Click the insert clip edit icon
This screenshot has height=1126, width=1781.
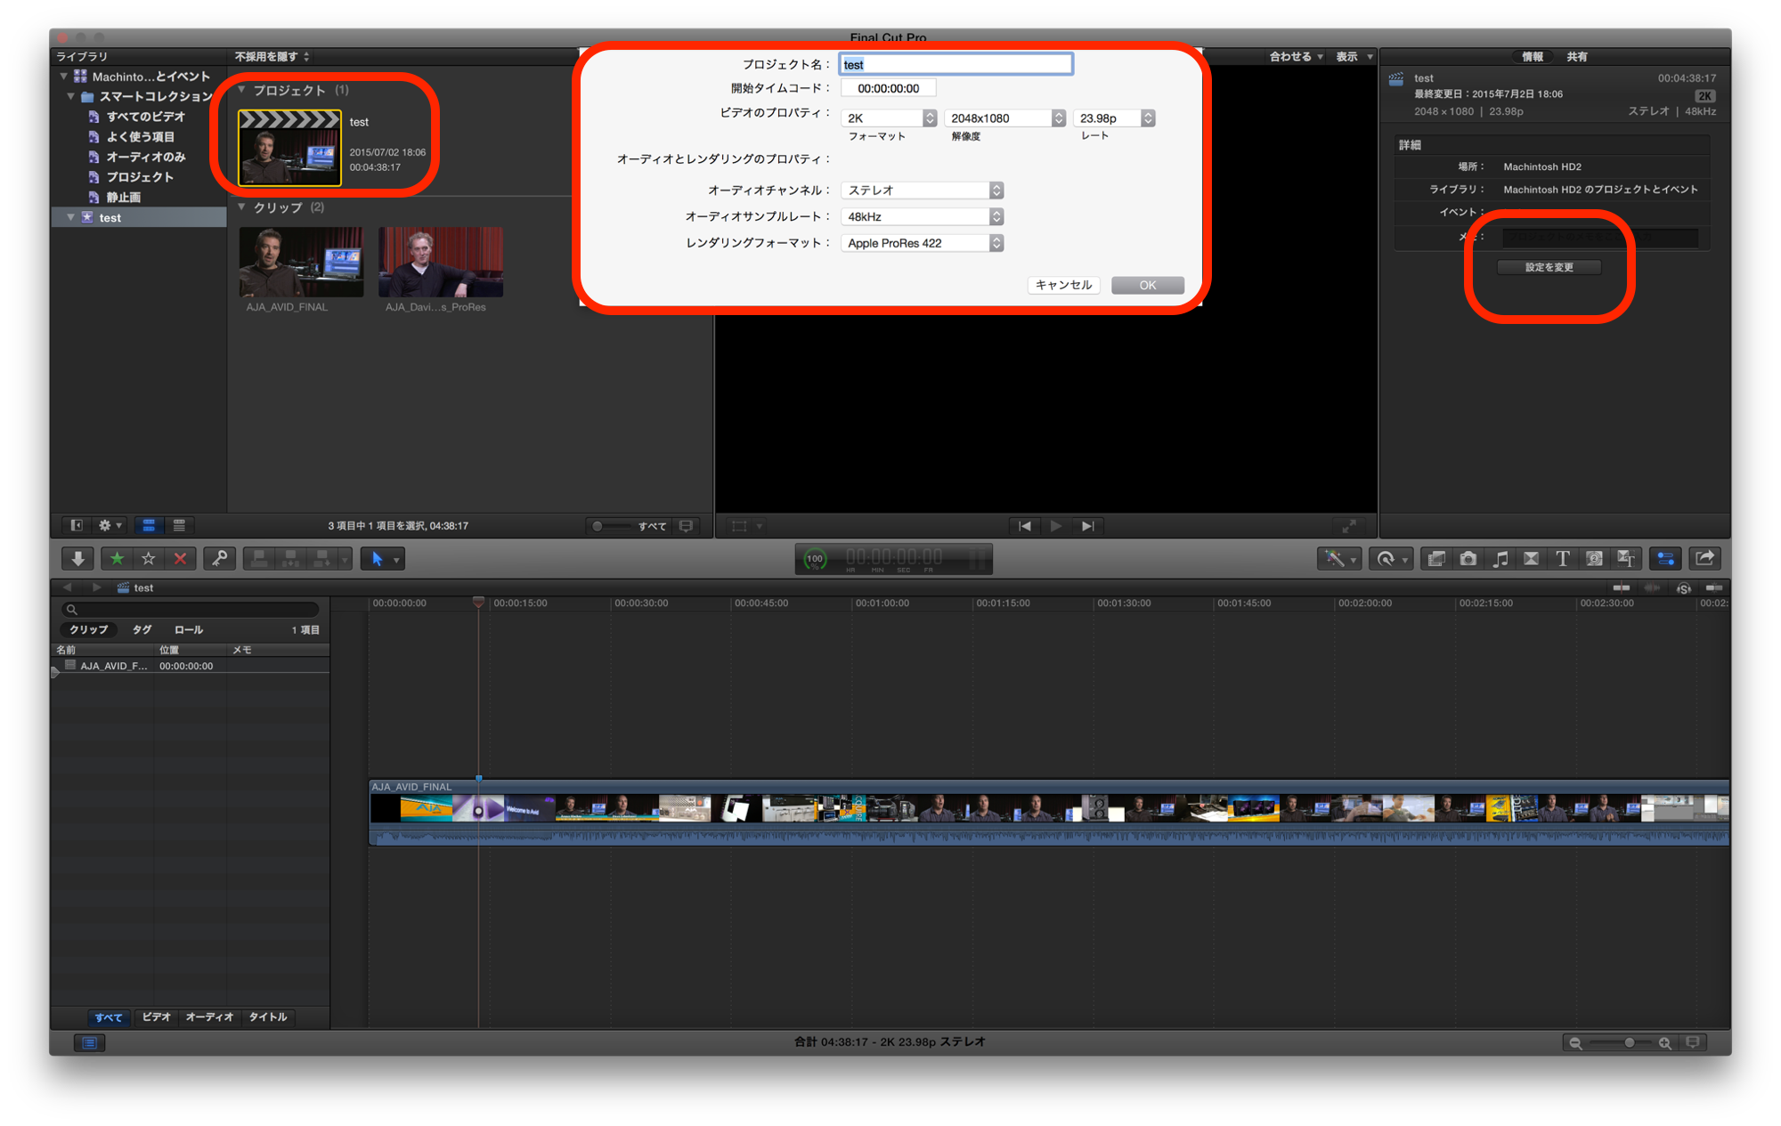coord(290,559)
